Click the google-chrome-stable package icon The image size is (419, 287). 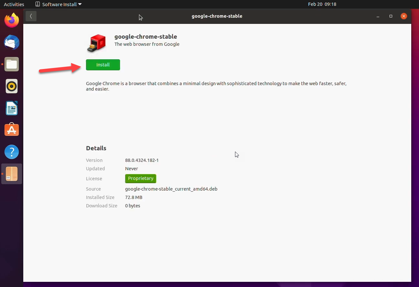tap(96, 43)
